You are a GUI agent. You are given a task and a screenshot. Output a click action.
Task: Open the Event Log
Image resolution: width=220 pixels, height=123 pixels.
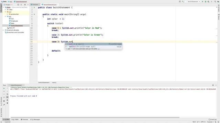212,120
